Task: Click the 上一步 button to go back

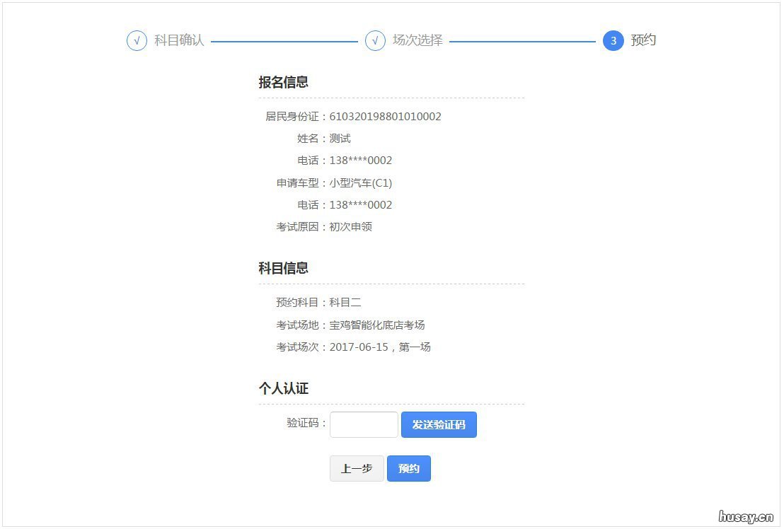Action: point(357,468)
